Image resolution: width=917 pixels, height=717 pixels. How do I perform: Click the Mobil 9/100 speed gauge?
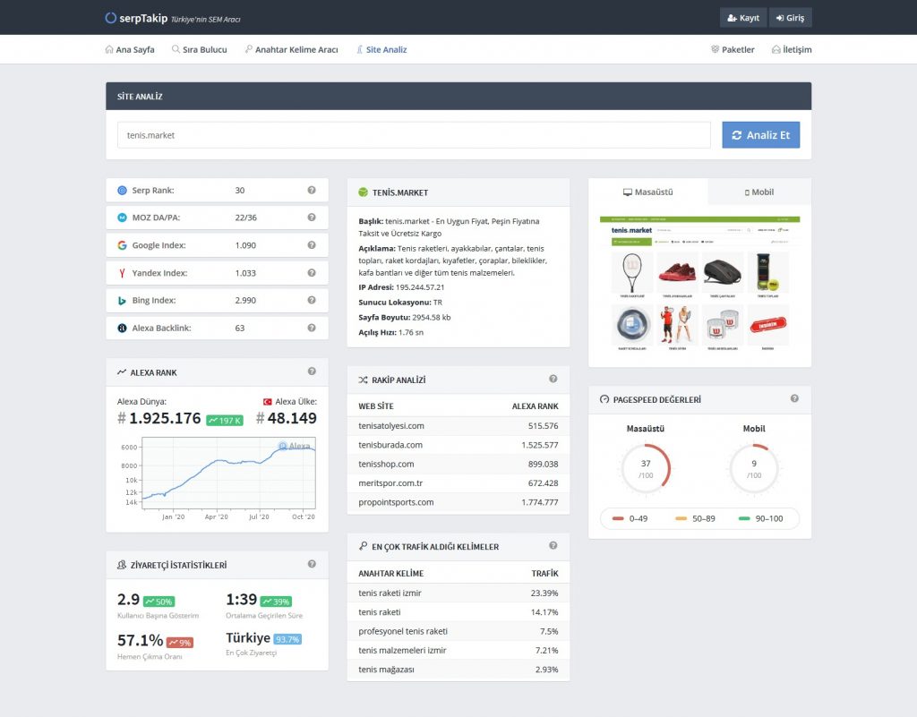(x=754, y=469)
